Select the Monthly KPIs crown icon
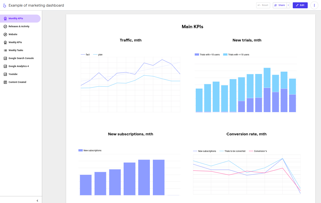The width and height of the screenshot is (321, 203). [5, 18]
